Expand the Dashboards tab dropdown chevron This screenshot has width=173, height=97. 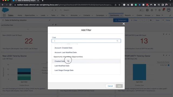(121, 15)
